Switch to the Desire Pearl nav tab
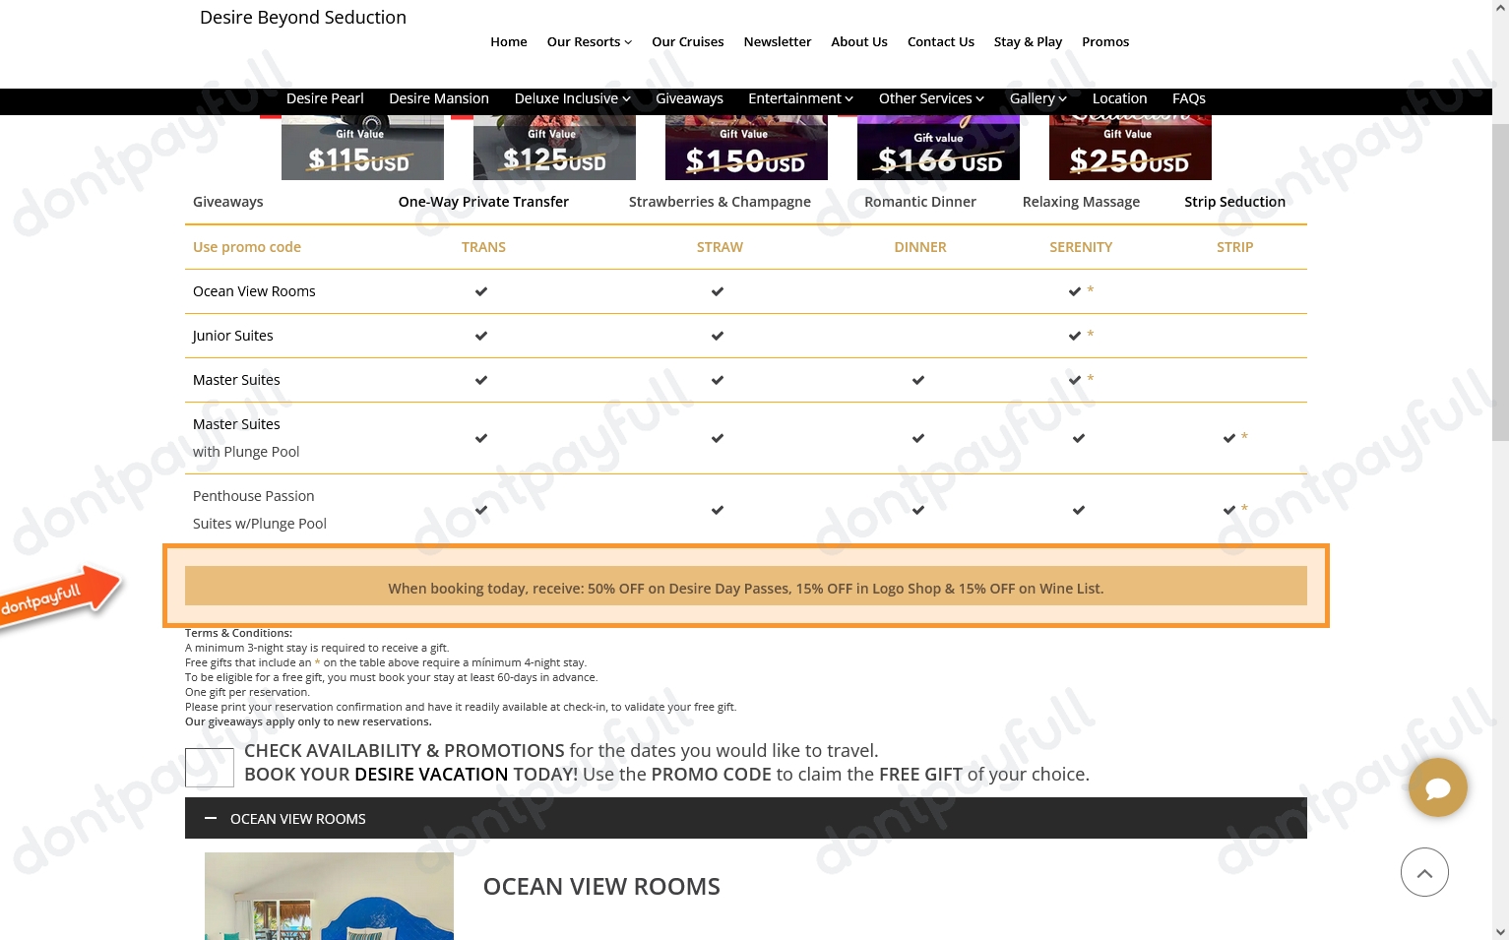Screen dimensions: 1509x940 point(325,98)
